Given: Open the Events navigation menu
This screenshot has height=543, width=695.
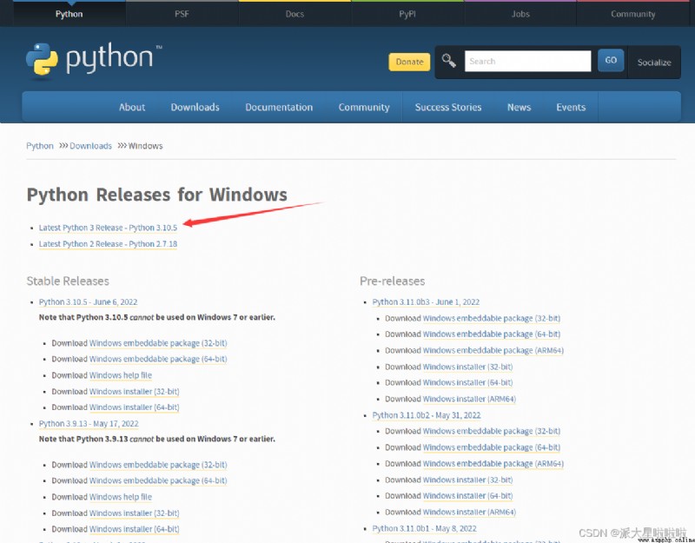Looking at the screenshot, I should 571,107.
